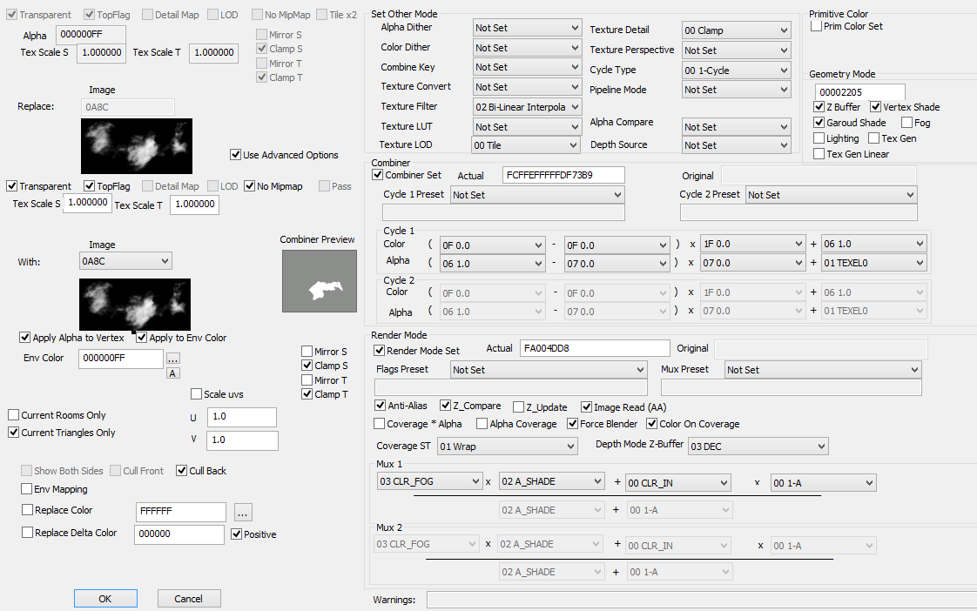Enable Replace Color checkbox
Image resolution: width=977 pixels, height=611 pixels.
coord(27,509)
